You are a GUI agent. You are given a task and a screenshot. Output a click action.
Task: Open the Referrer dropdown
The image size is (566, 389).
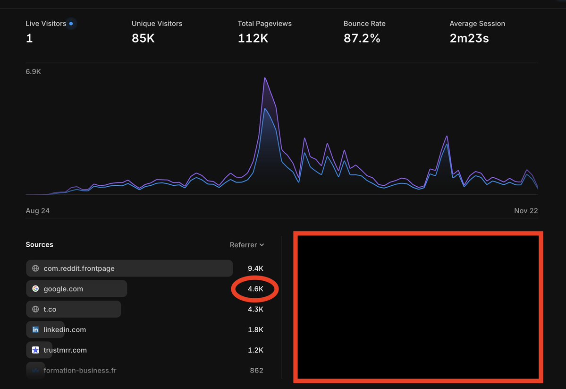tap(246, 245)
